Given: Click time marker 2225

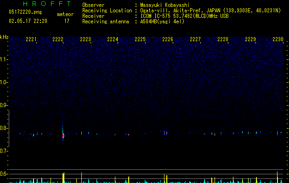Looking at the screenshot, I should click(x=140, y=39).
